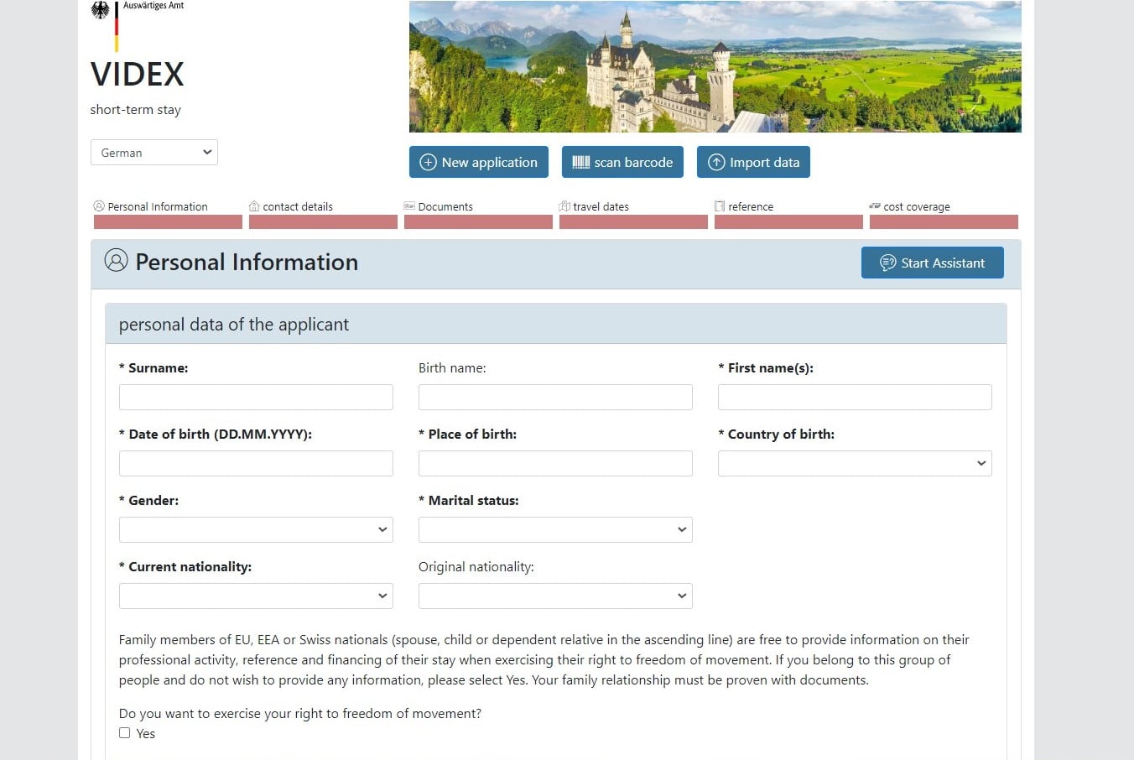
Task: Open the German language selector
Action: (x=154, y=153)
